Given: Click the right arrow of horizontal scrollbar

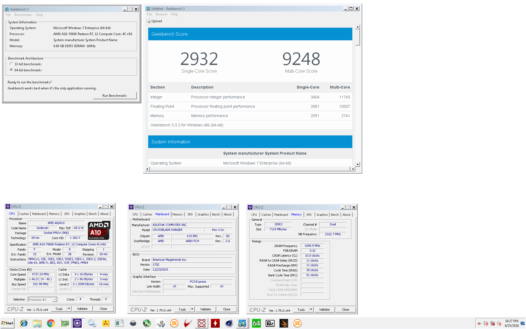Looking at the screenshot, I should pyautogui.click(x=353, y=169).
